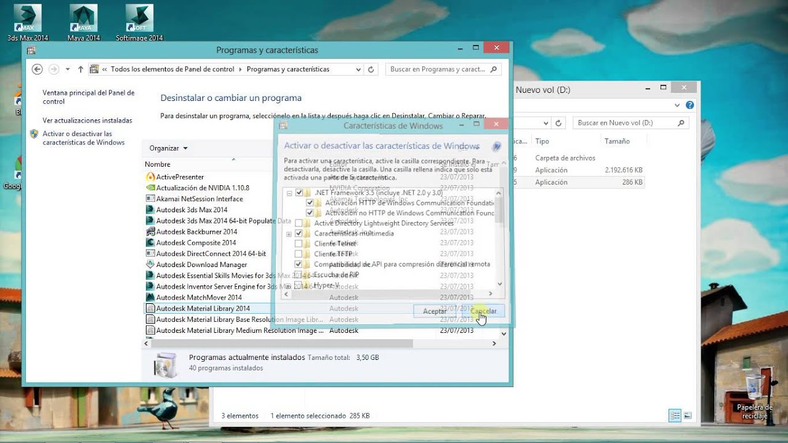Open help in Características de Windows dialog

497,146
